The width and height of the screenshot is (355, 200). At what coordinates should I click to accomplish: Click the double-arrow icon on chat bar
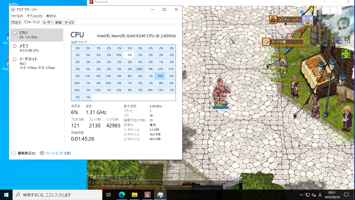point(231,178)
